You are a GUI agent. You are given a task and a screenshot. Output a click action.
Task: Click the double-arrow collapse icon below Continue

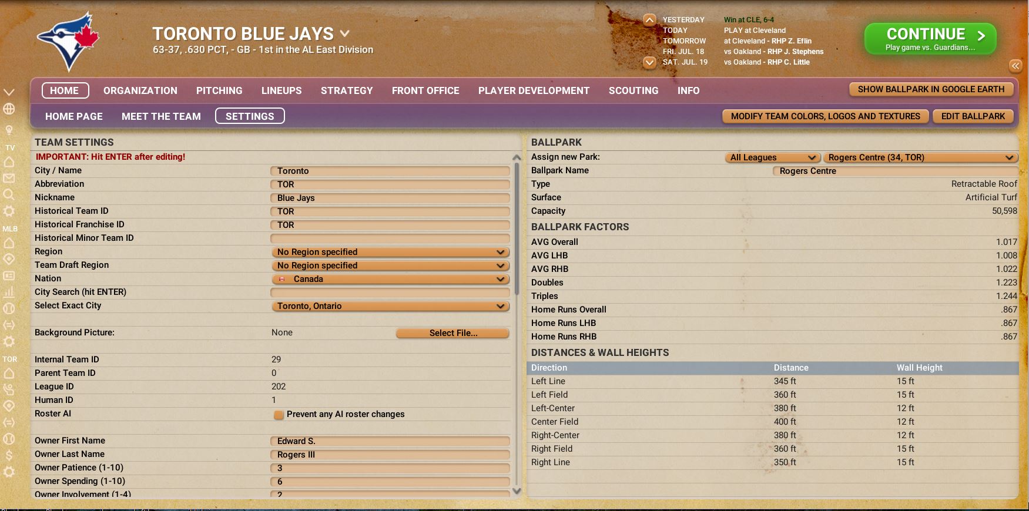point(1015,66)
